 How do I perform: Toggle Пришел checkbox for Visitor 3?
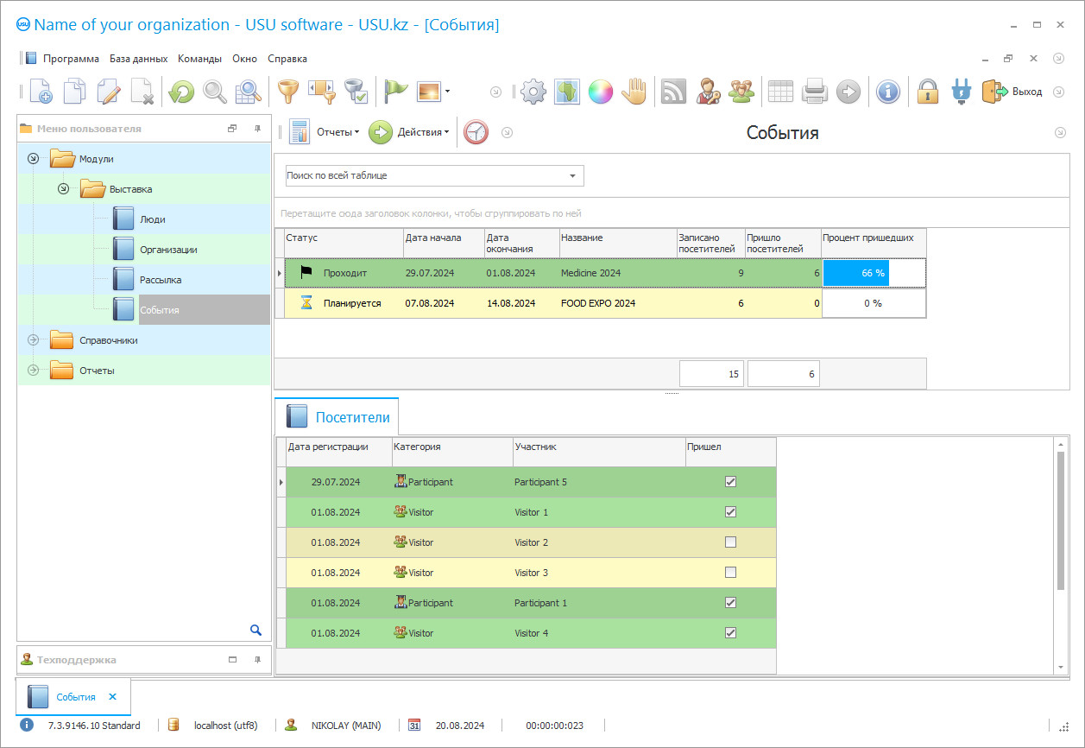click(x=730, y=573)
